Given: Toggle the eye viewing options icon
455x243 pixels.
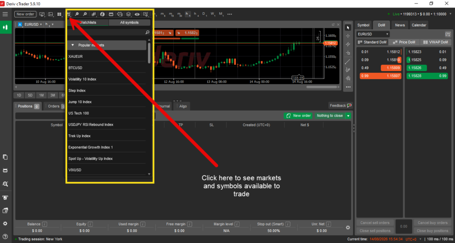Looking at the screenshot, I should 137,14.
